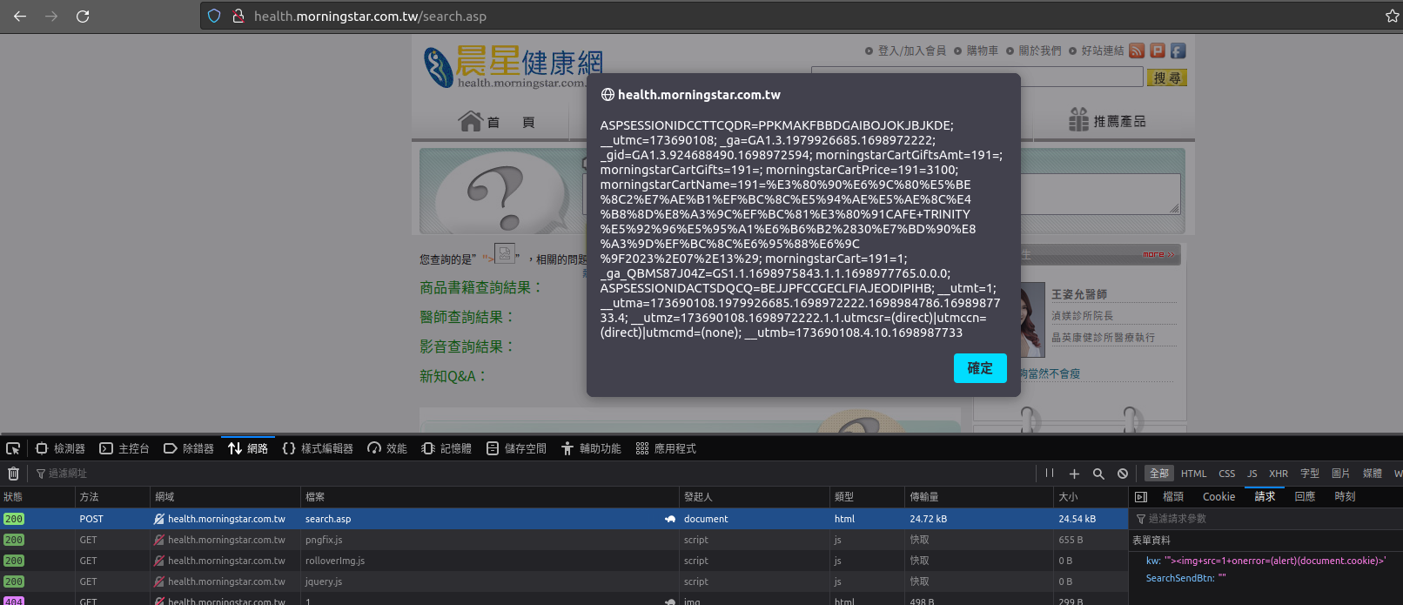This screenshot has width=1403, height=605.
Task: Click the 登入/加入會員 login link
Action: point(911,50)
